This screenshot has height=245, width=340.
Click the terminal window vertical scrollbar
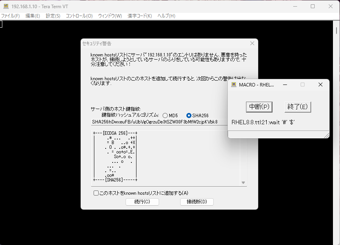(x=336, y=132)
